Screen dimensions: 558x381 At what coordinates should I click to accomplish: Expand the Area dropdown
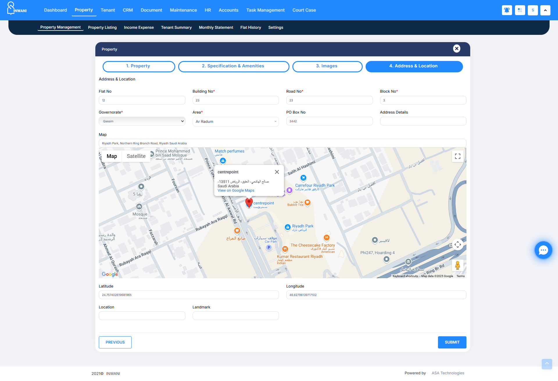[x=235, y=122]
